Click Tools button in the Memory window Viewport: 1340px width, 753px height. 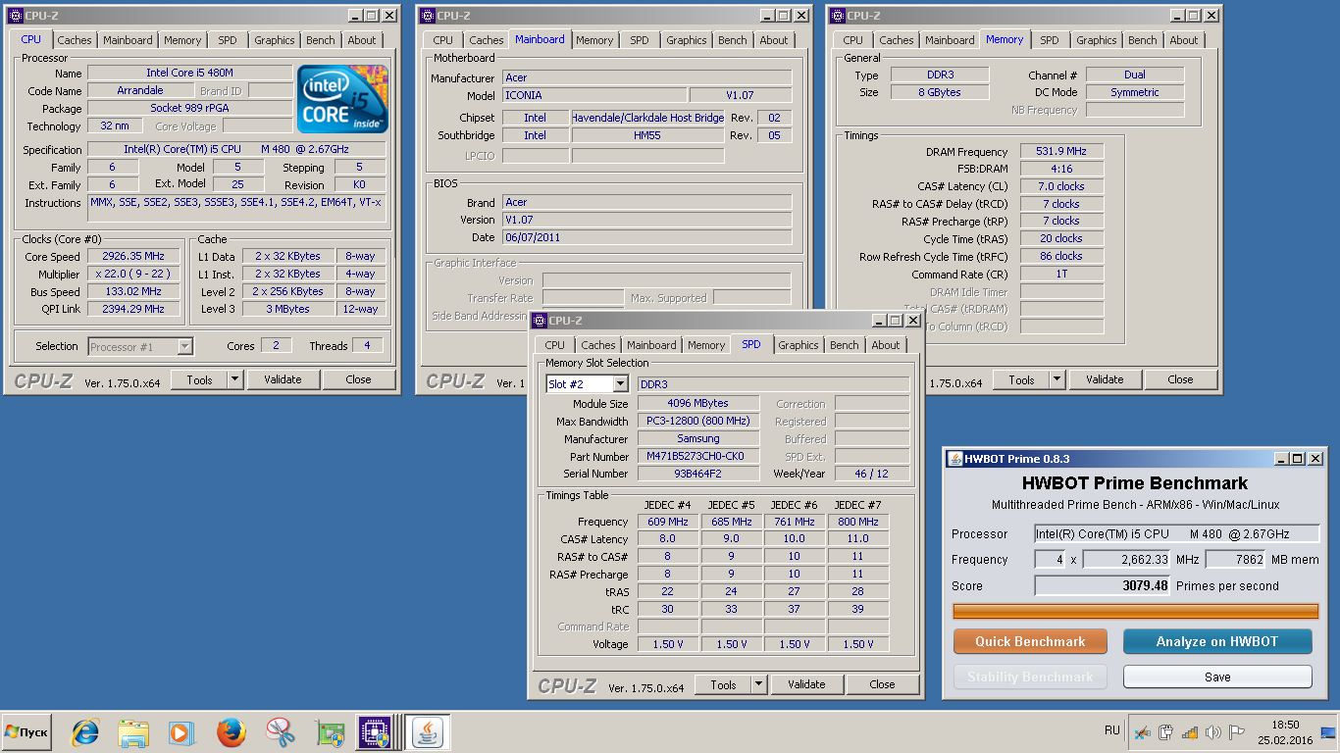[1021, 379]
